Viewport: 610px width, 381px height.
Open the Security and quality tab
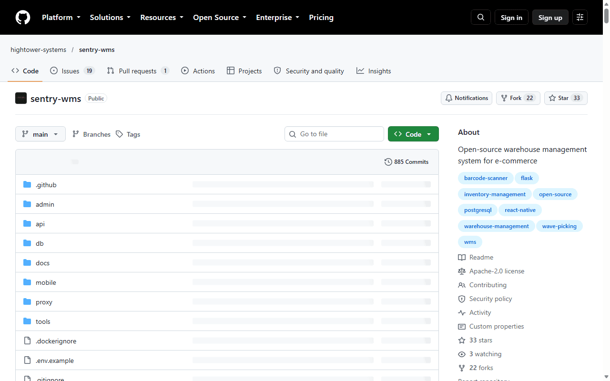pos(309,71)
